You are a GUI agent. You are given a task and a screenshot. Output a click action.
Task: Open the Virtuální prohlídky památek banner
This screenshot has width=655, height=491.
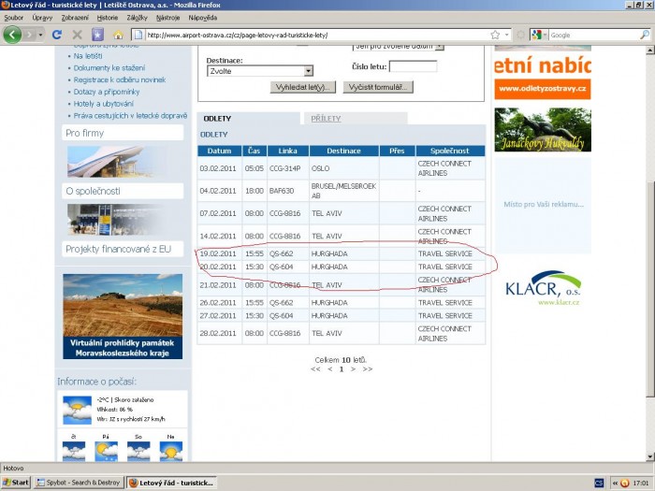click(x=124, y=315)
